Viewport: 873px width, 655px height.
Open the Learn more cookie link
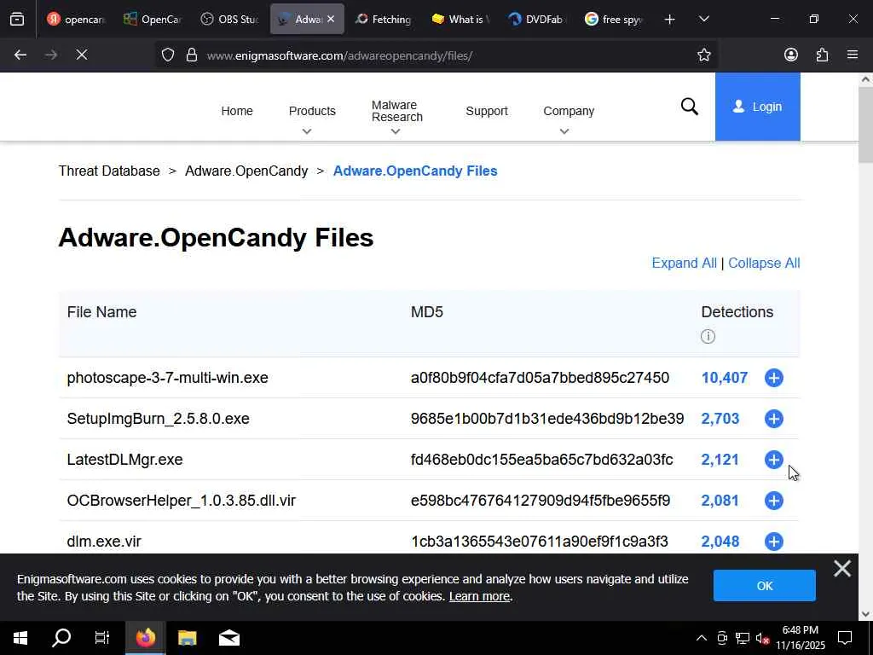(479, 596)
